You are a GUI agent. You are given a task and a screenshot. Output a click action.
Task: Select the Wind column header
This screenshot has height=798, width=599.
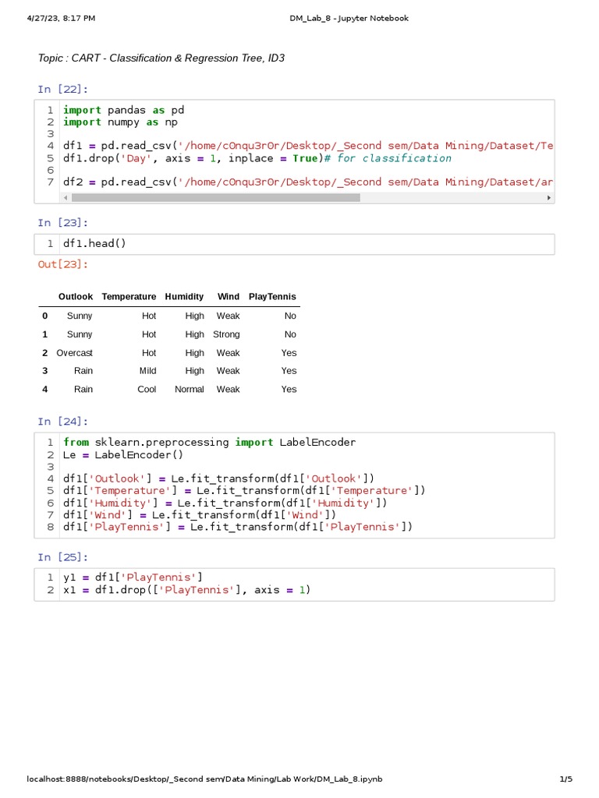(x=229, y=297)
